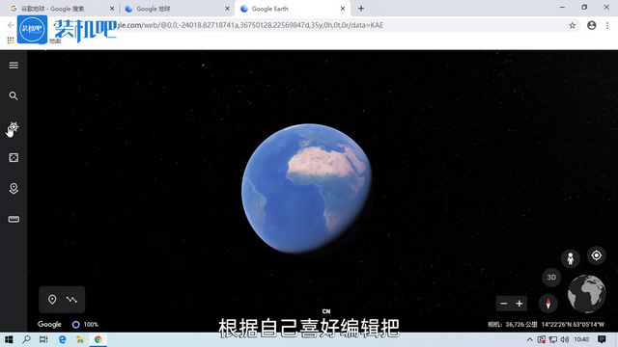Select the measure distance ruler tool
The image size is (618, 347).
(14, 219)
